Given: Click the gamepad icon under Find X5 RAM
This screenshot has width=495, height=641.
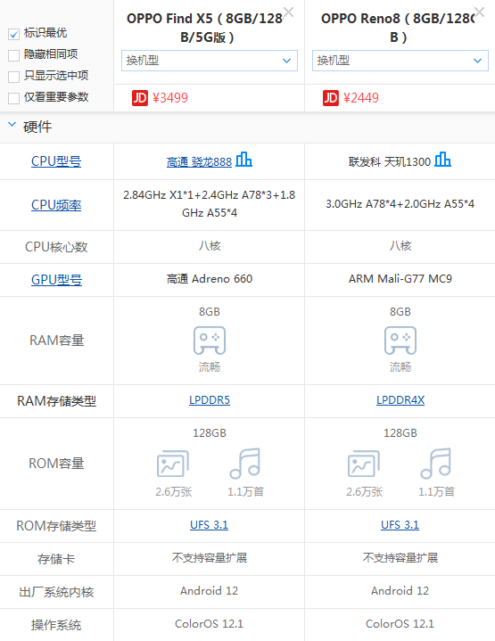Looking at the screenshot, I should (210, 341).
